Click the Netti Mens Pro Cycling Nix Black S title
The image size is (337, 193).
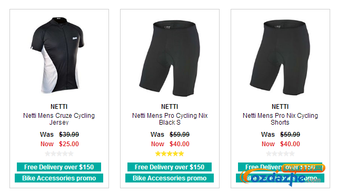(170, 119)
